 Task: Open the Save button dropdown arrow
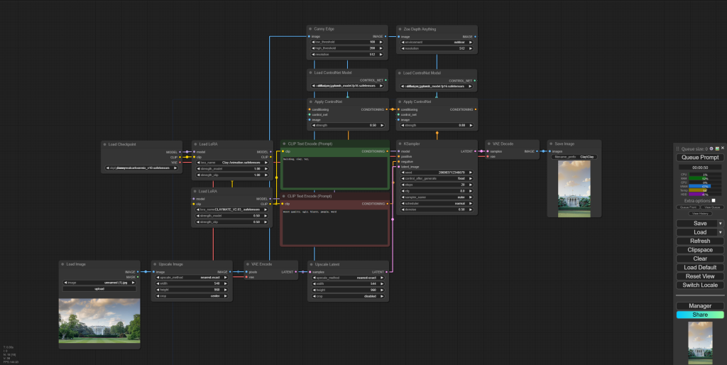[x=721, y=224]
